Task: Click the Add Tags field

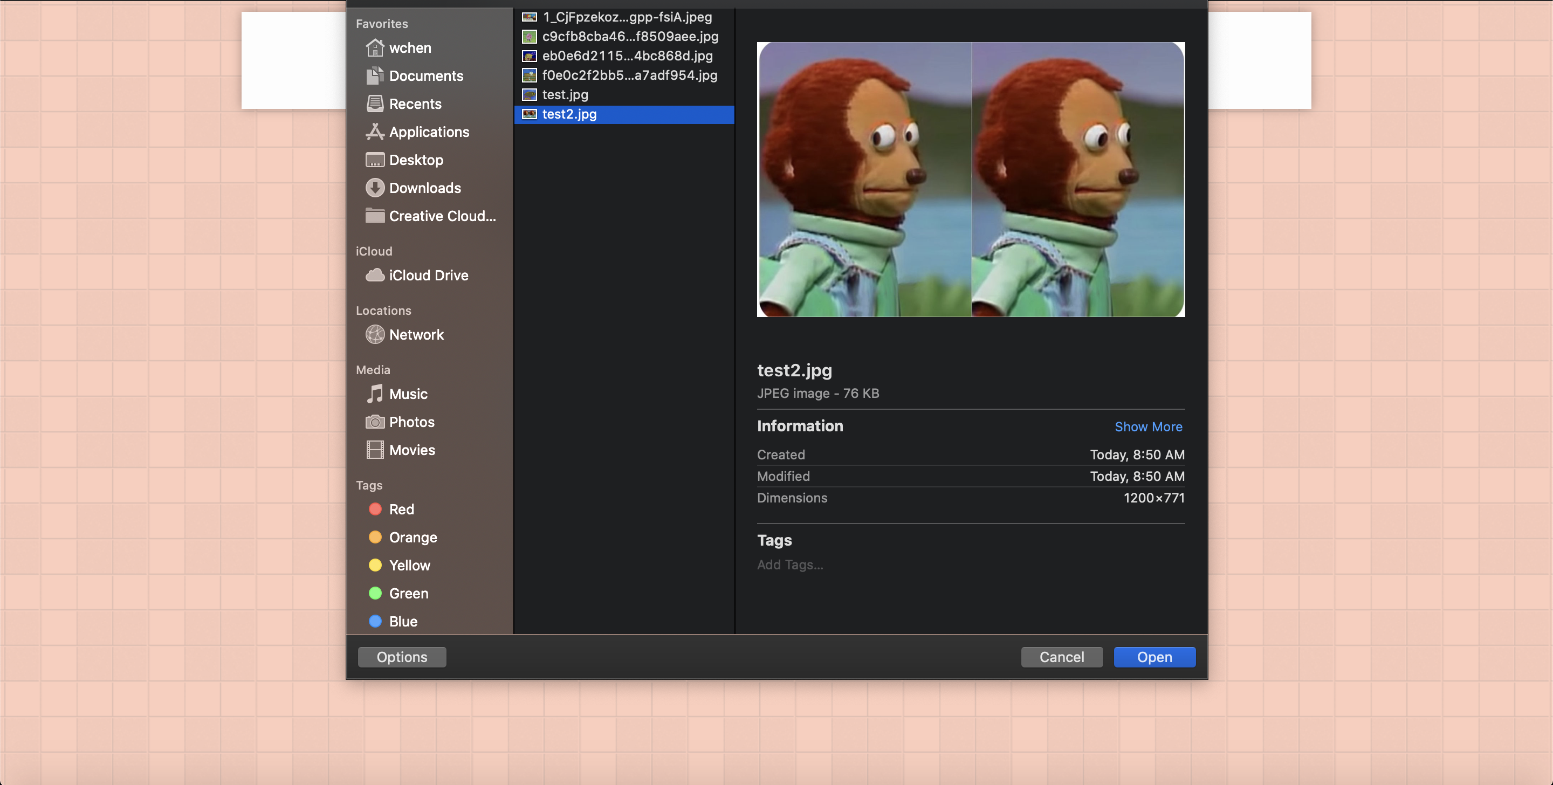Action: [x=790, y=565]
